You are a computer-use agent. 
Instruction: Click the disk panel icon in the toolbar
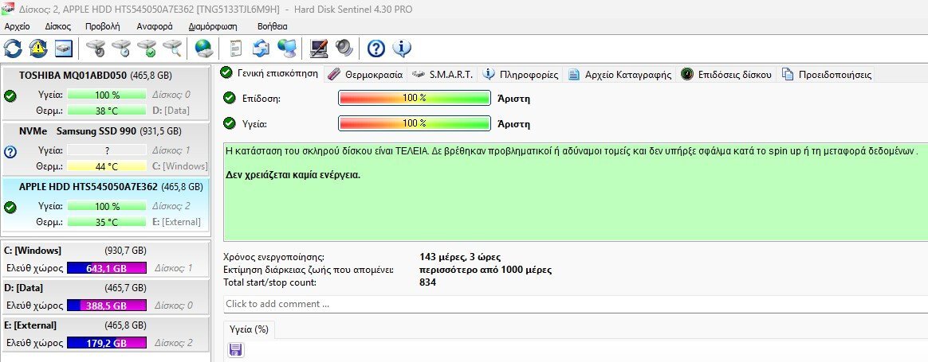[x=64, y=48]
